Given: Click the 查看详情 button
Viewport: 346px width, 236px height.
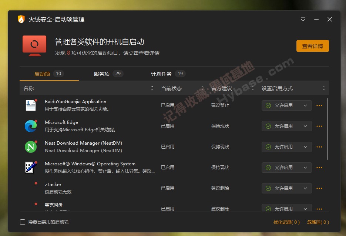Looking at the screenshot, I should (x=312, y=46).
